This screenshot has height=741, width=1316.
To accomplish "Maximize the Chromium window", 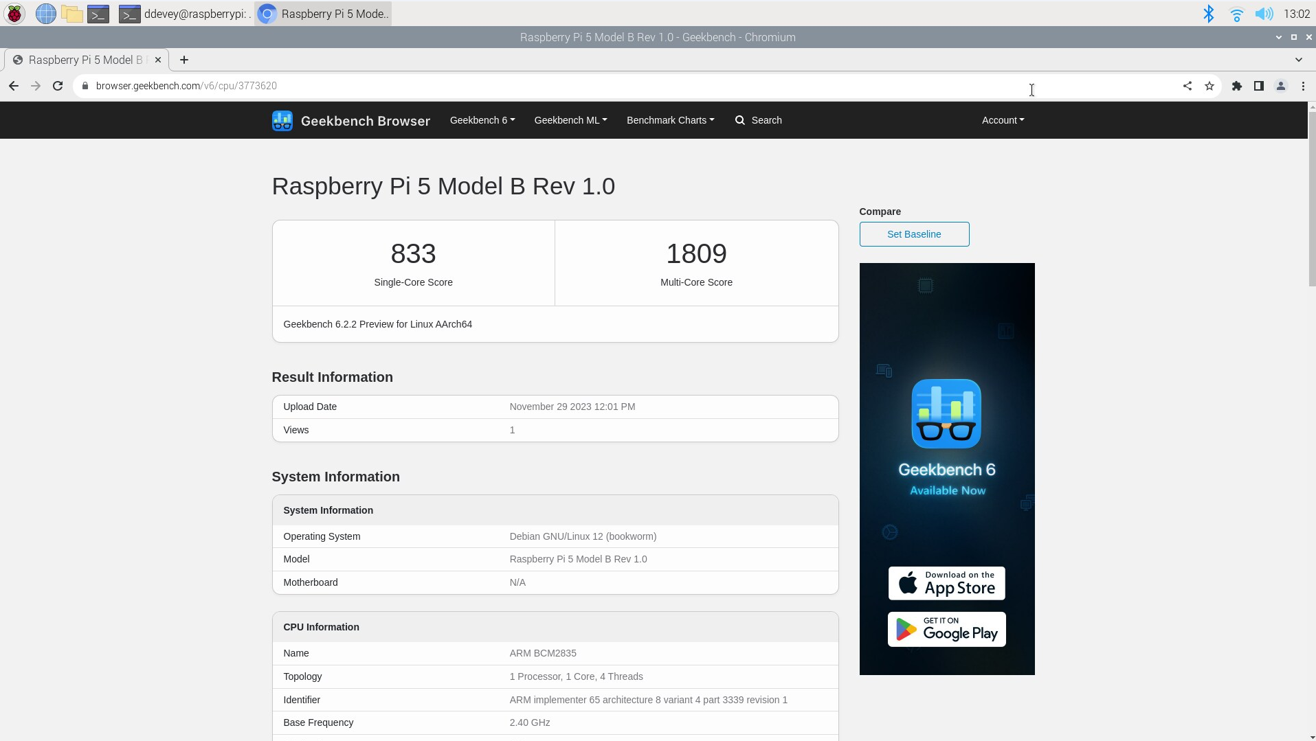I will tap(1293, 37).
